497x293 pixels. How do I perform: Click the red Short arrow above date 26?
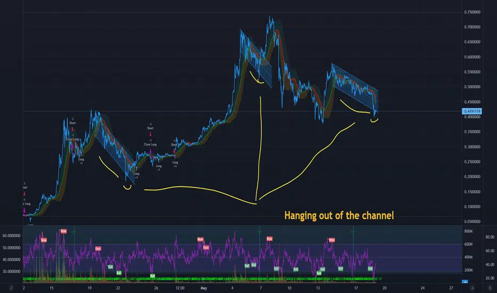tap(150, 134)
